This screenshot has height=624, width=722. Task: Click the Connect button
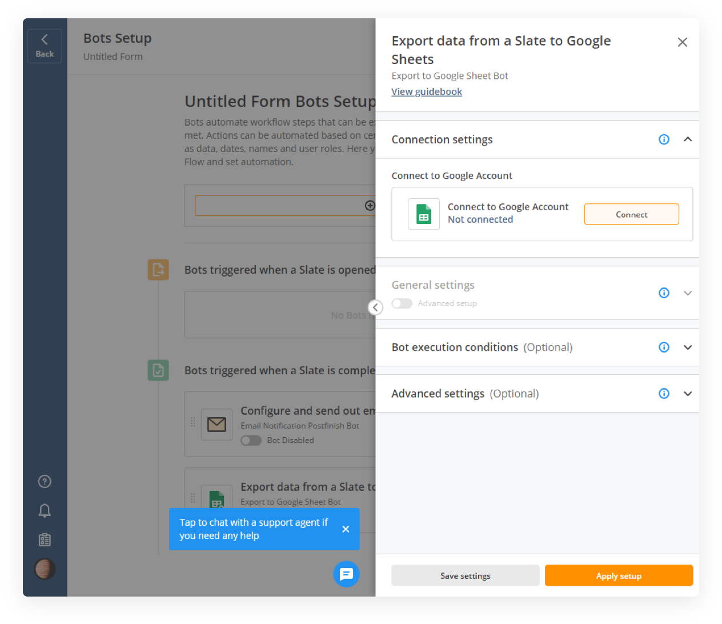pyautogui.click(x=631, y=214)
